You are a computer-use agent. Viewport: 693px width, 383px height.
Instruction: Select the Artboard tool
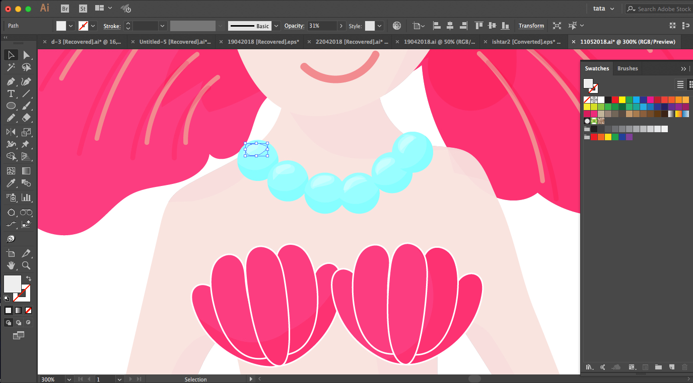(x=11, y=253)
